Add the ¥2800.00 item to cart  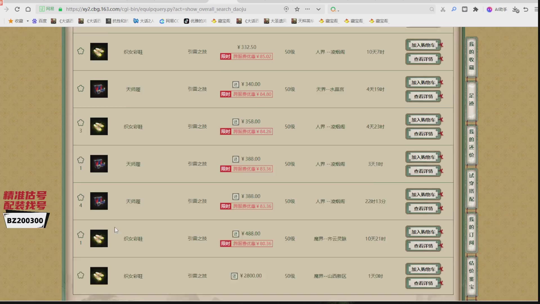(x=423, y=269)
